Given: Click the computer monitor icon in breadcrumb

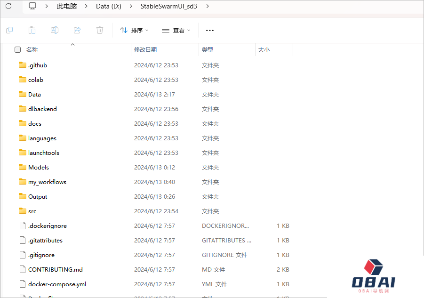Looking at the screenshot, I should coord(32,6).
